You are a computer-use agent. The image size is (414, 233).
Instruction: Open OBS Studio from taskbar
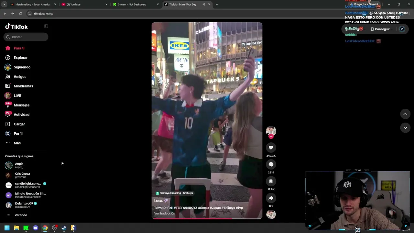55,228
